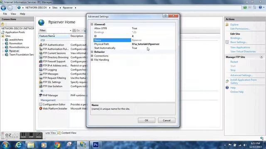Screen dimensions: 266x149
Task: Open FTP Messages feature
Action: [49, 74]
